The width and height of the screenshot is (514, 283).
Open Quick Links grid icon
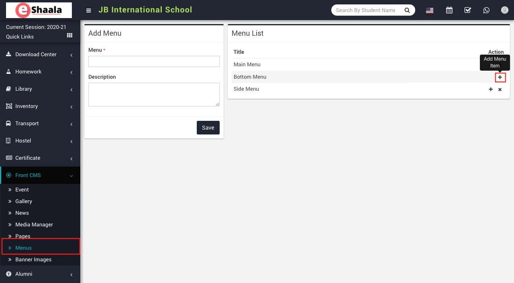coord(69,36)
